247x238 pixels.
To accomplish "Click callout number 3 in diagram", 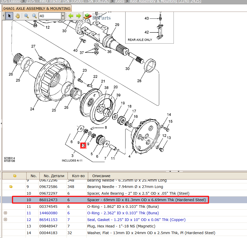I will 72,156.
